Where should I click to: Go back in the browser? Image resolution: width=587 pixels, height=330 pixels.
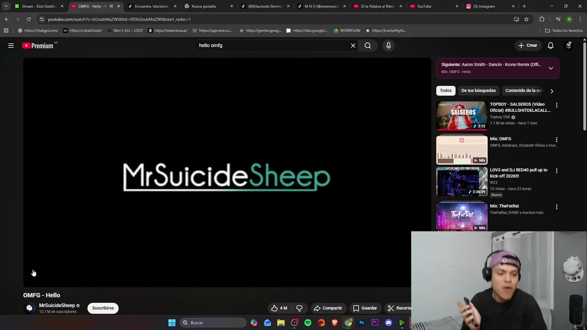tap(6, 19)
